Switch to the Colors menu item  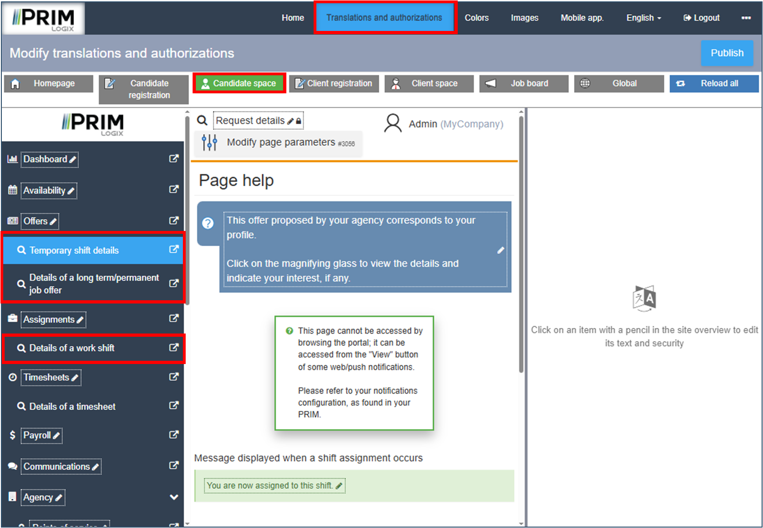click(x=476, y=18)
